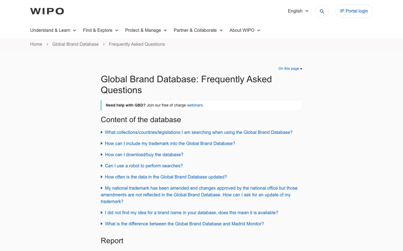403x251 pixels.
Task: Expand Can I use a robot question
Action: coord(142,166)
